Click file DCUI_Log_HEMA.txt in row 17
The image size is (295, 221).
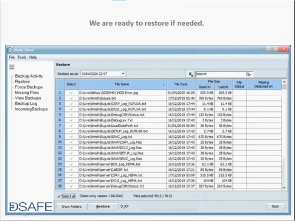111,181
